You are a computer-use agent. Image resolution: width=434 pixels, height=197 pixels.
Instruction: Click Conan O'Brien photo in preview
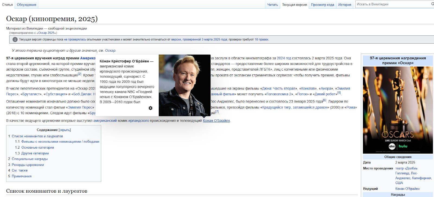point(184,85)
